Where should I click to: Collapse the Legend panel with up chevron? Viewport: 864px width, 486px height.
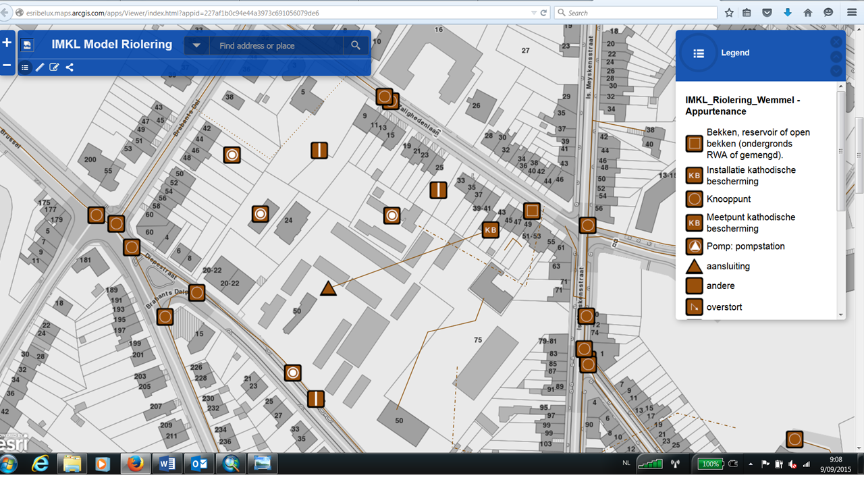coord(836,56)
